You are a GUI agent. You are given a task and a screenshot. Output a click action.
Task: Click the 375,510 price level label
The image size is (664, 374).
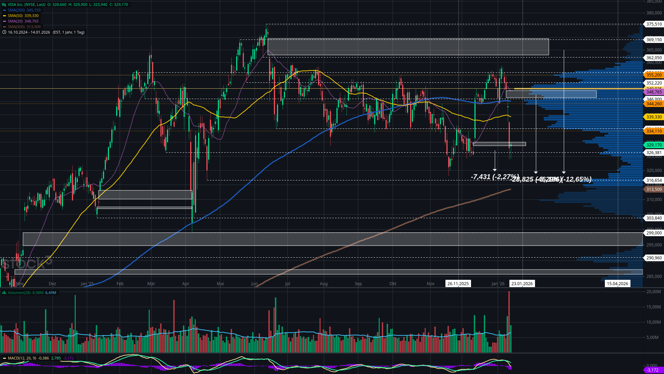(x=654, y=24)
